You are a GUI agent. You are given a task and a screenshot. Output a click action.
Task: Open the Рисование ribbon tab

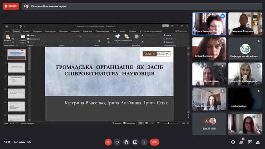pos(37,31)
